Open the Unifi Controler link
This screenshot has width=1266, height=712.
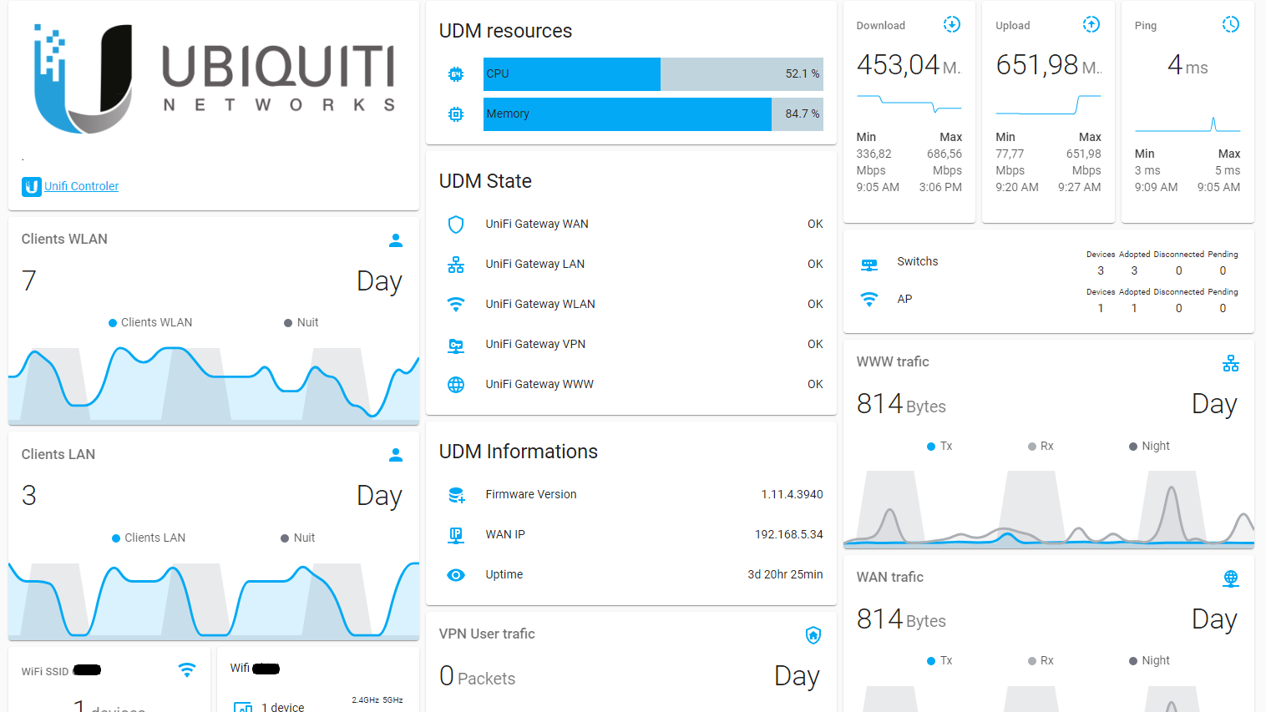81,186
